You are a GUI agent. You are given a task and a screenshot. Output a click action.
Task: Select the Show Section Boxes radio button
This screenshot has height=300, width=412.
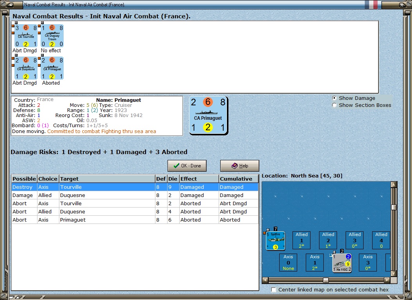pyautogui.click(x=334, y=105)
